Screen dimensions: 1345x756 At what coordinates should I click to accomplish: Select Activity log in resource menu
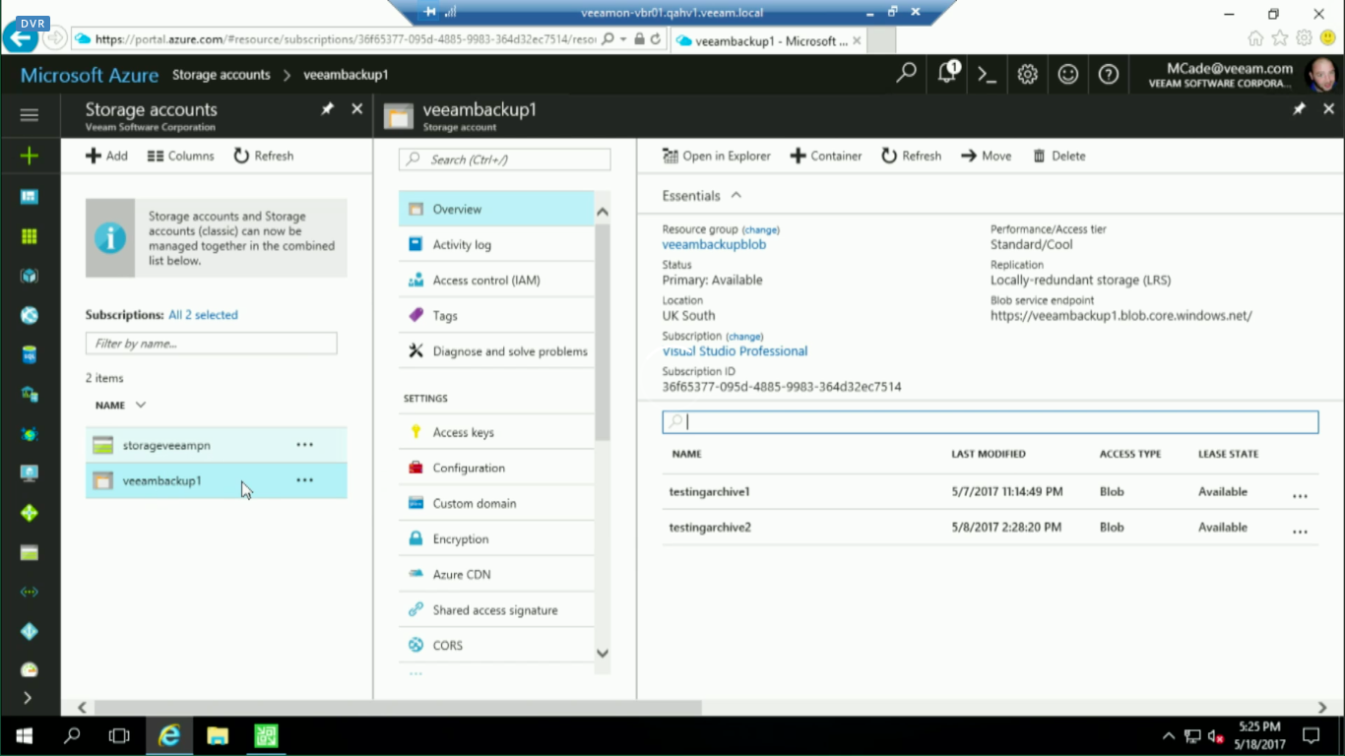461,245
